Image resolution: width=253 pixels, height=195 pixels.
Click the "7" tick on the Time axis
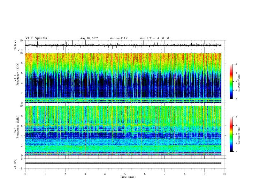165,174
